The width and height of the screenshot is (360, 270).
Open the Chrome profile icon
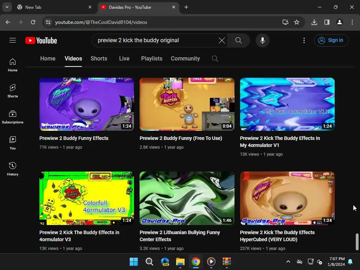tap(340, 22)
